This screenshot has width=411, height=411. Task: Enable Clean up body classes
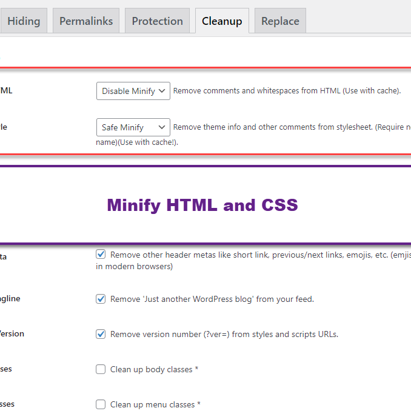coord(101,369)
